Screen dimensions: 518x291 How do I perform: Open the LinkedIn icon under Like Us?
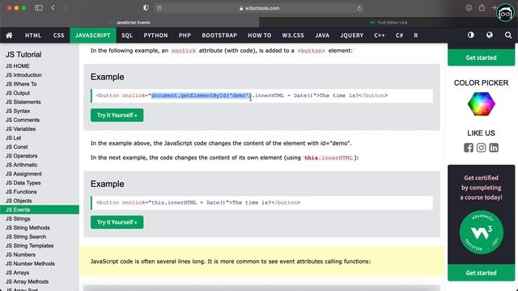(x=494, y=147)
